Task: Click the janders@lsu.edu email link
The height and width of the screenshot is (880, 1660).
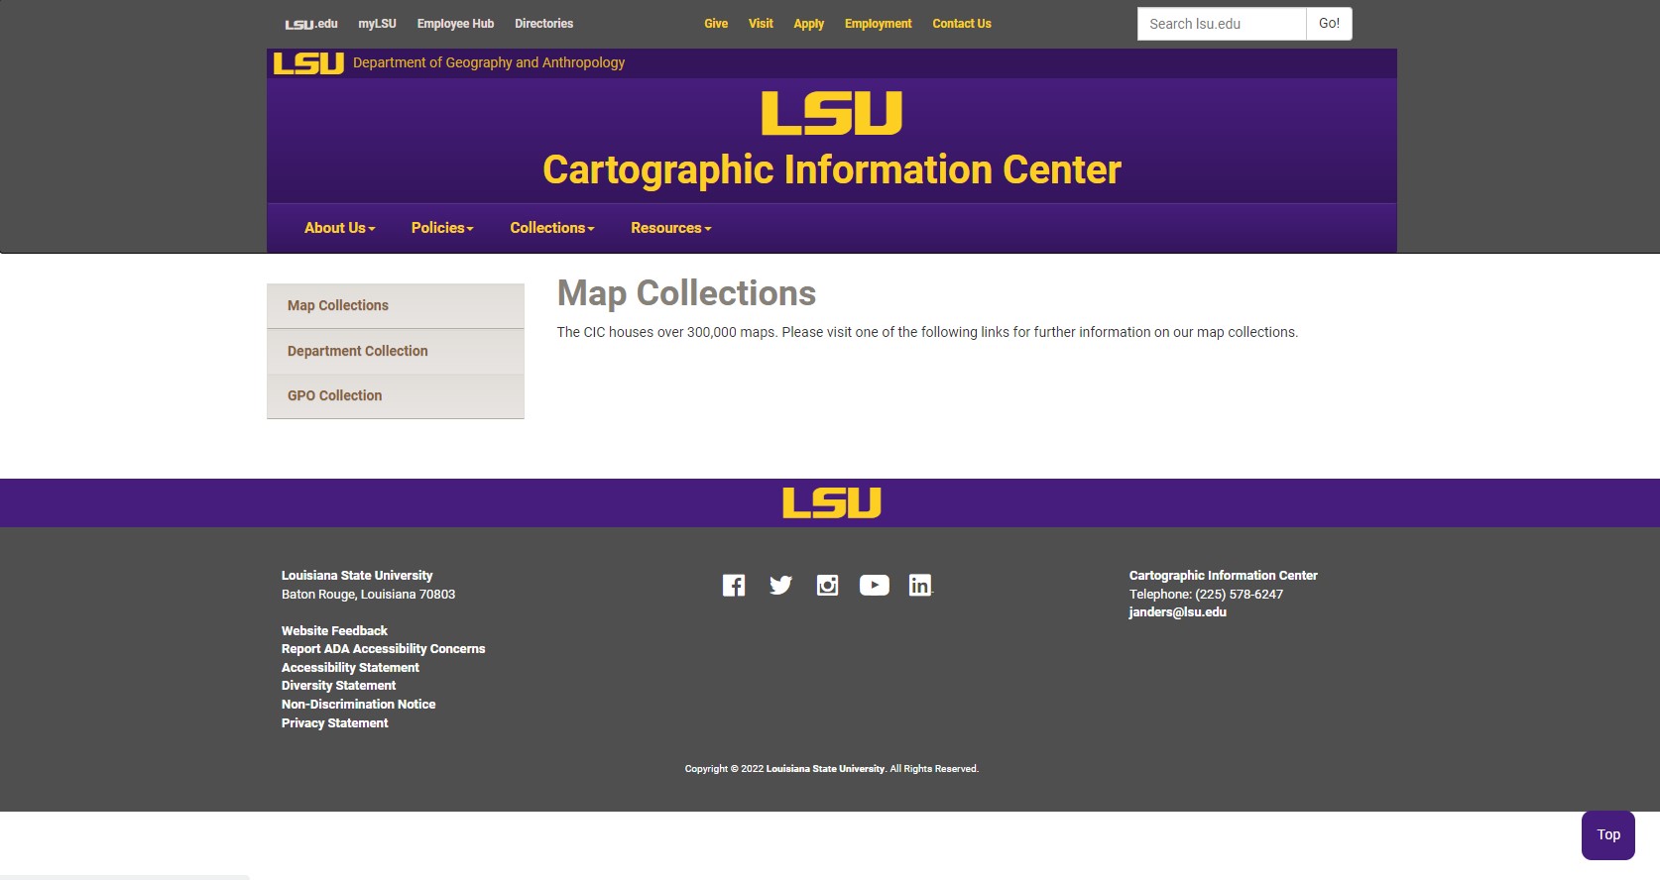Action: [x=1177, y=612]
